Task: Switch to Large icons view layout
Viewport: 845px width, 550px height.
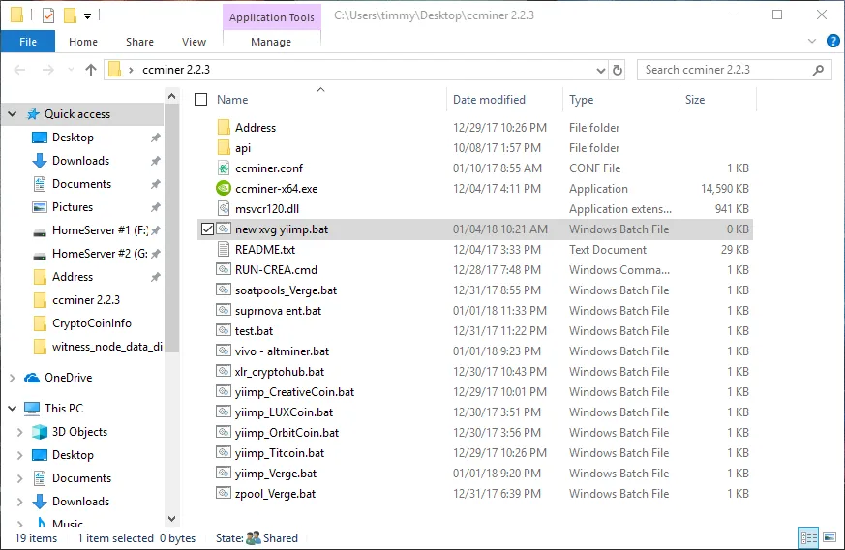Action: pyautogui.click(x=830, y=537)
